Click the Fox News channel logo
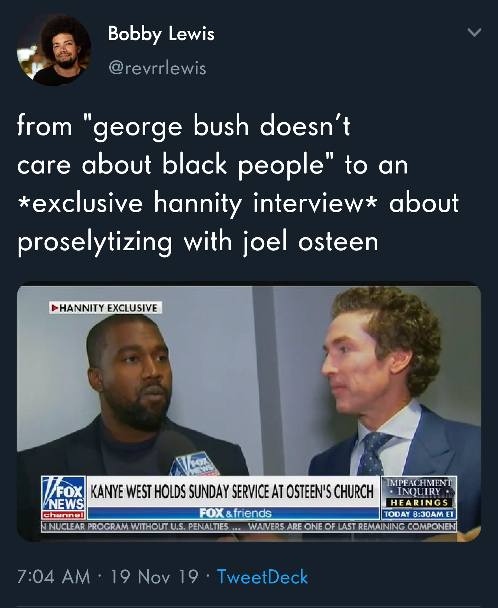The width and height of the screenshot is (498, 608). (63, 498)
